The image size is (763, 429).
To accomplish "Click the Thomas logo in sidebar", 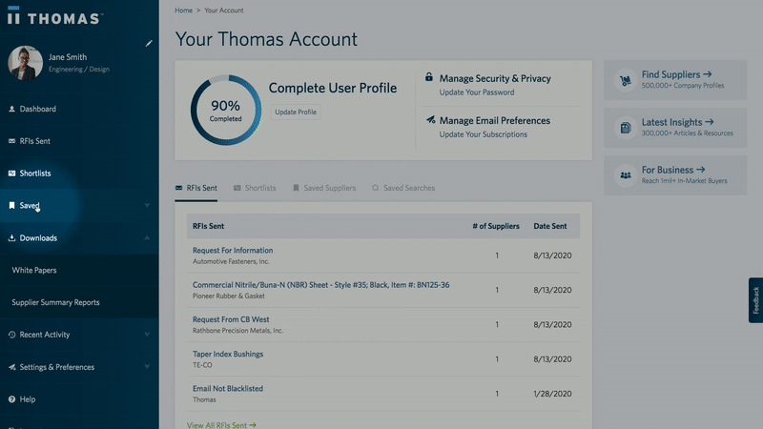I will coord(53,18).
